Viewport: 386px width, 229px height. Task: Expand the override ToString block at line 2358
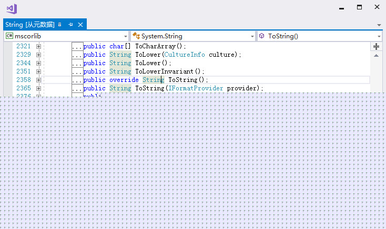(x=38, y=80)
